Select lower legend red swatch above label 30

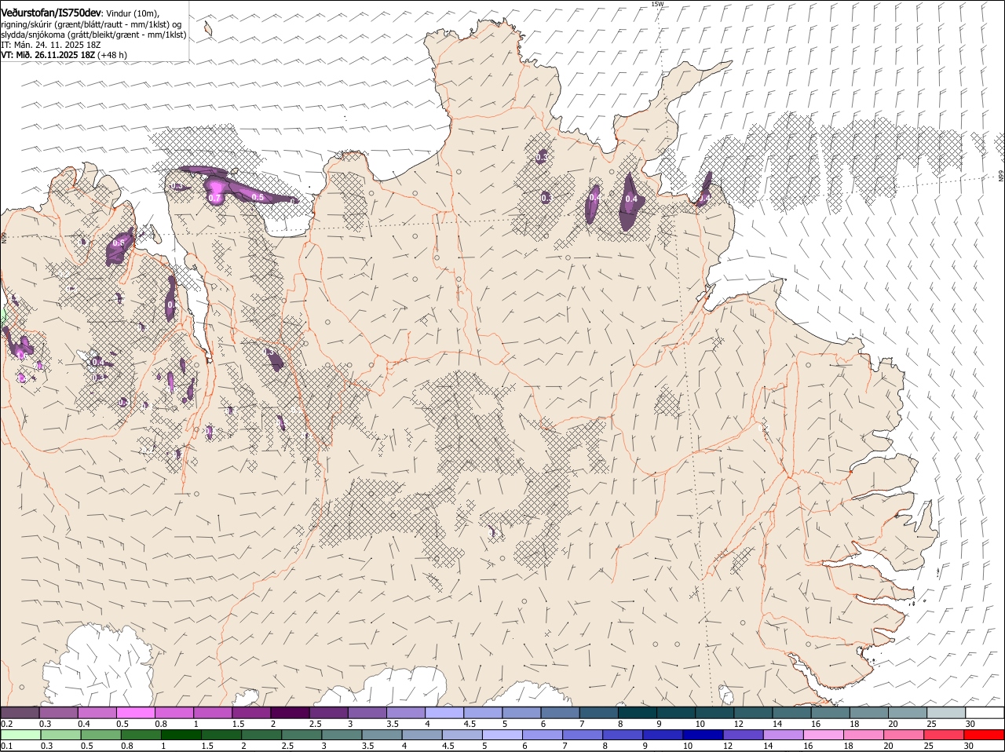tap(985, 735)
